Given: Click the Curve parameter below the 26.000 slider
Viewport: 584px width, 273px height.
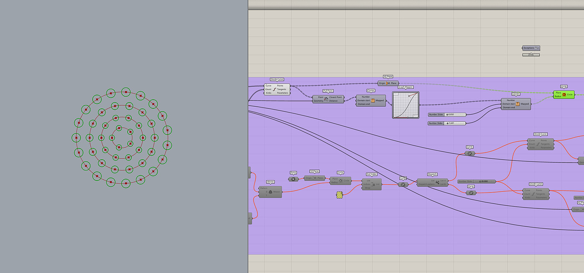Looking at the screenshot, I should tap(471, 193).
